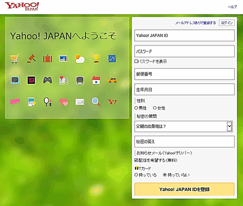Click the red Y! Yahoo icon
The image size is (243, 206).
(x=112, y=102)
